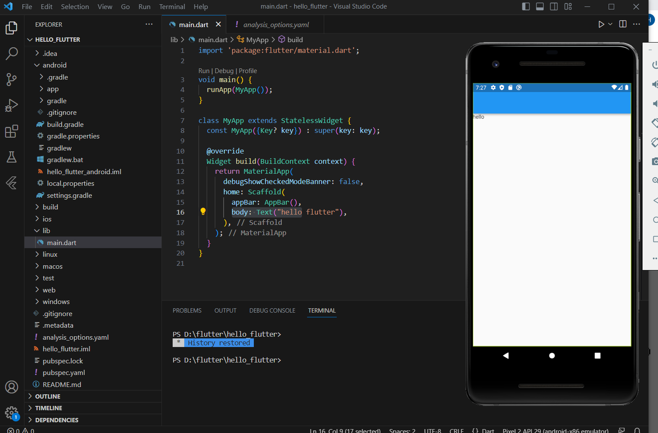Toggle the bottom panel layout
658x433 pixels.
tap(540, 6)
